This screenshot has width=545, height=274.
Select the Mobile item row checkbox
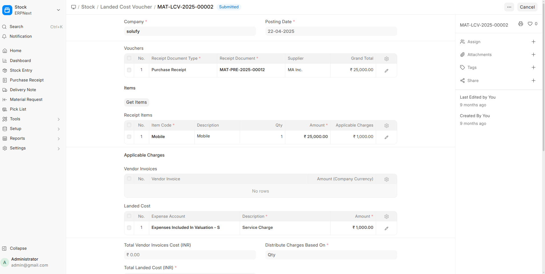129,137
